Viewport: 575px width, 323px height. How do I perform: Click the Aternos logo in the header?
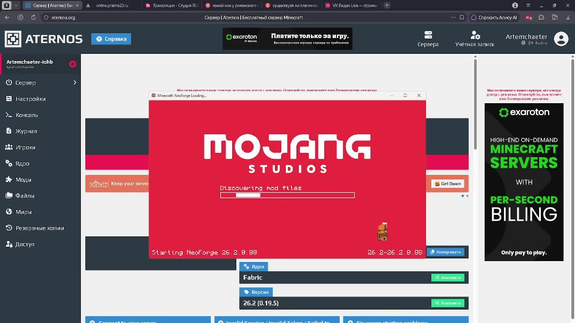(44, 39)
